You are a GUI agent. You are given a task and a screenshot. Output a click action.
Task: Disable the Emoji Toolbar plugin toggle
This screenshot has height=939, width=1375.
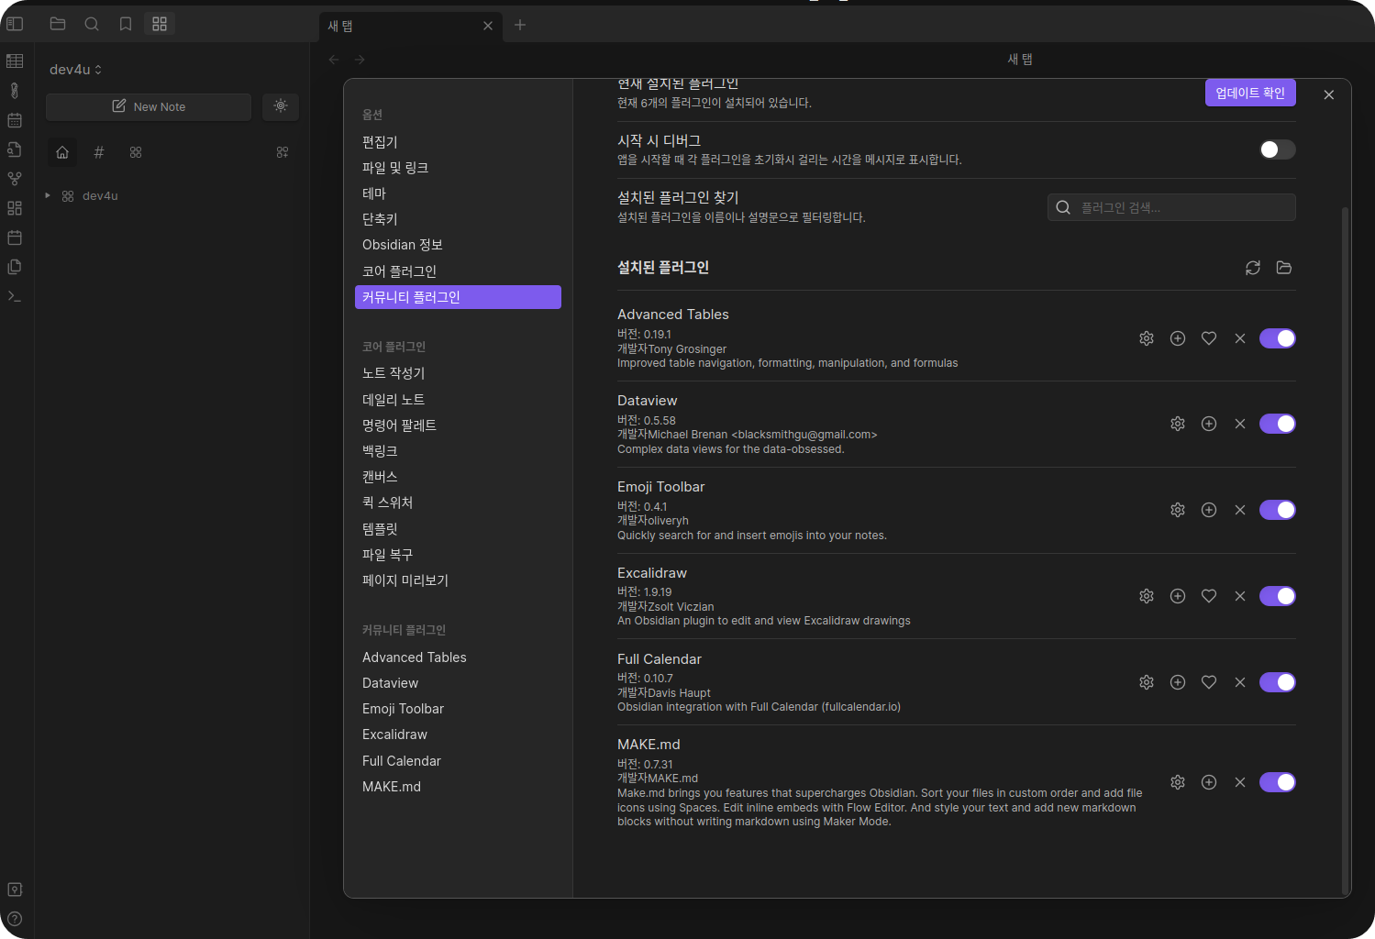(1277, 510)
